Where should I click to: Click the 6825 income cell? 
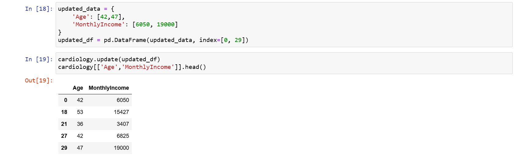click(123, 136)
